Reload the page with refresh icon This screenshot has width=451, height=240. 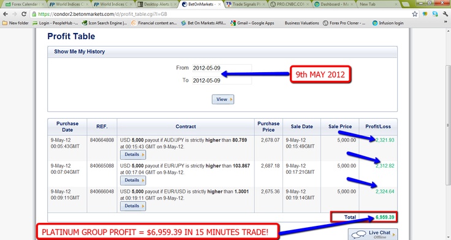pos(24,14)
